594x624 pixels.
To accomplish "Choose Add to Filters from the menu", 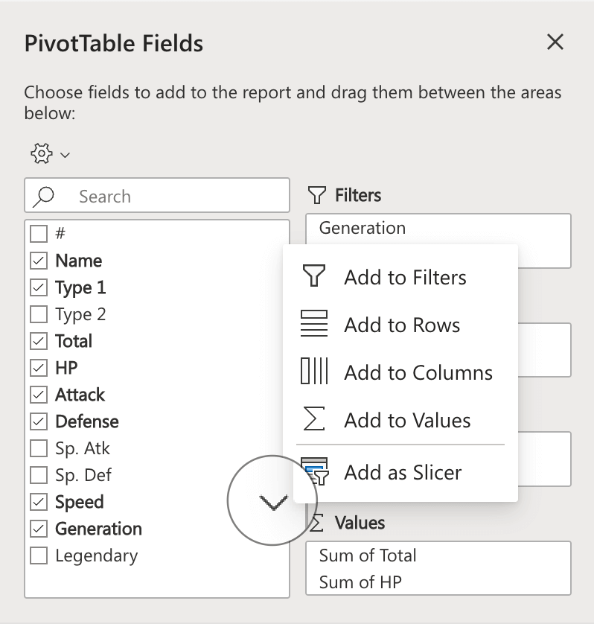I will pyautogui.click(x=405, y=277).
